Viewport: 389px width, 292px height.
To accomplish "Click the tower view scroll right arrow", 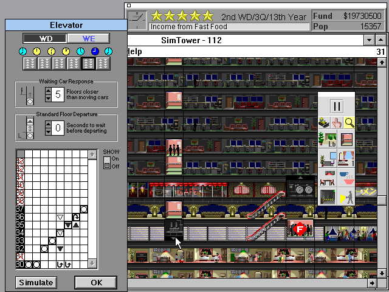I will point(373,283).
